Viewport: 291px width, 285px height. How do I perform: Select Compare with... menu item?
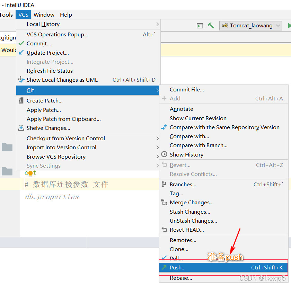[224, 136]
